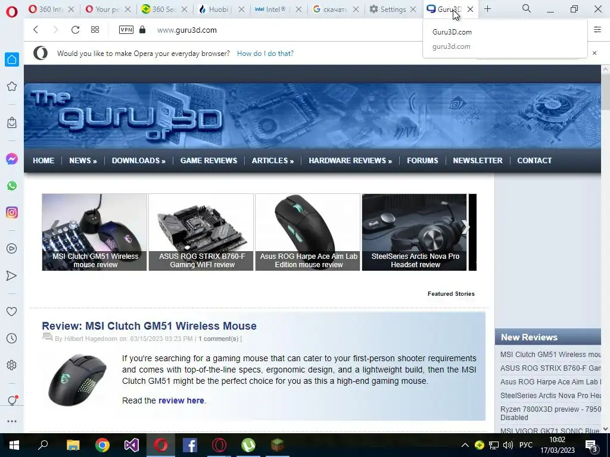Show hidden system tray icons
This screenshot has height=457, width=610.
(x=465, y=445)
